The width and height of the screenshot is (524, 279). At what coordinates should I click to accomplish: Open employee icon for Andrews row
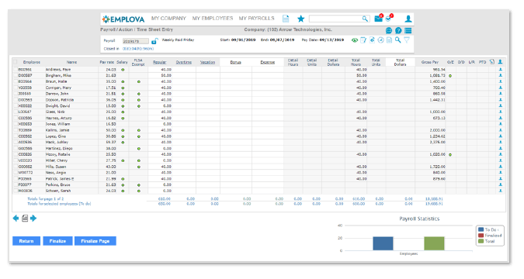(x=500, y=70)
